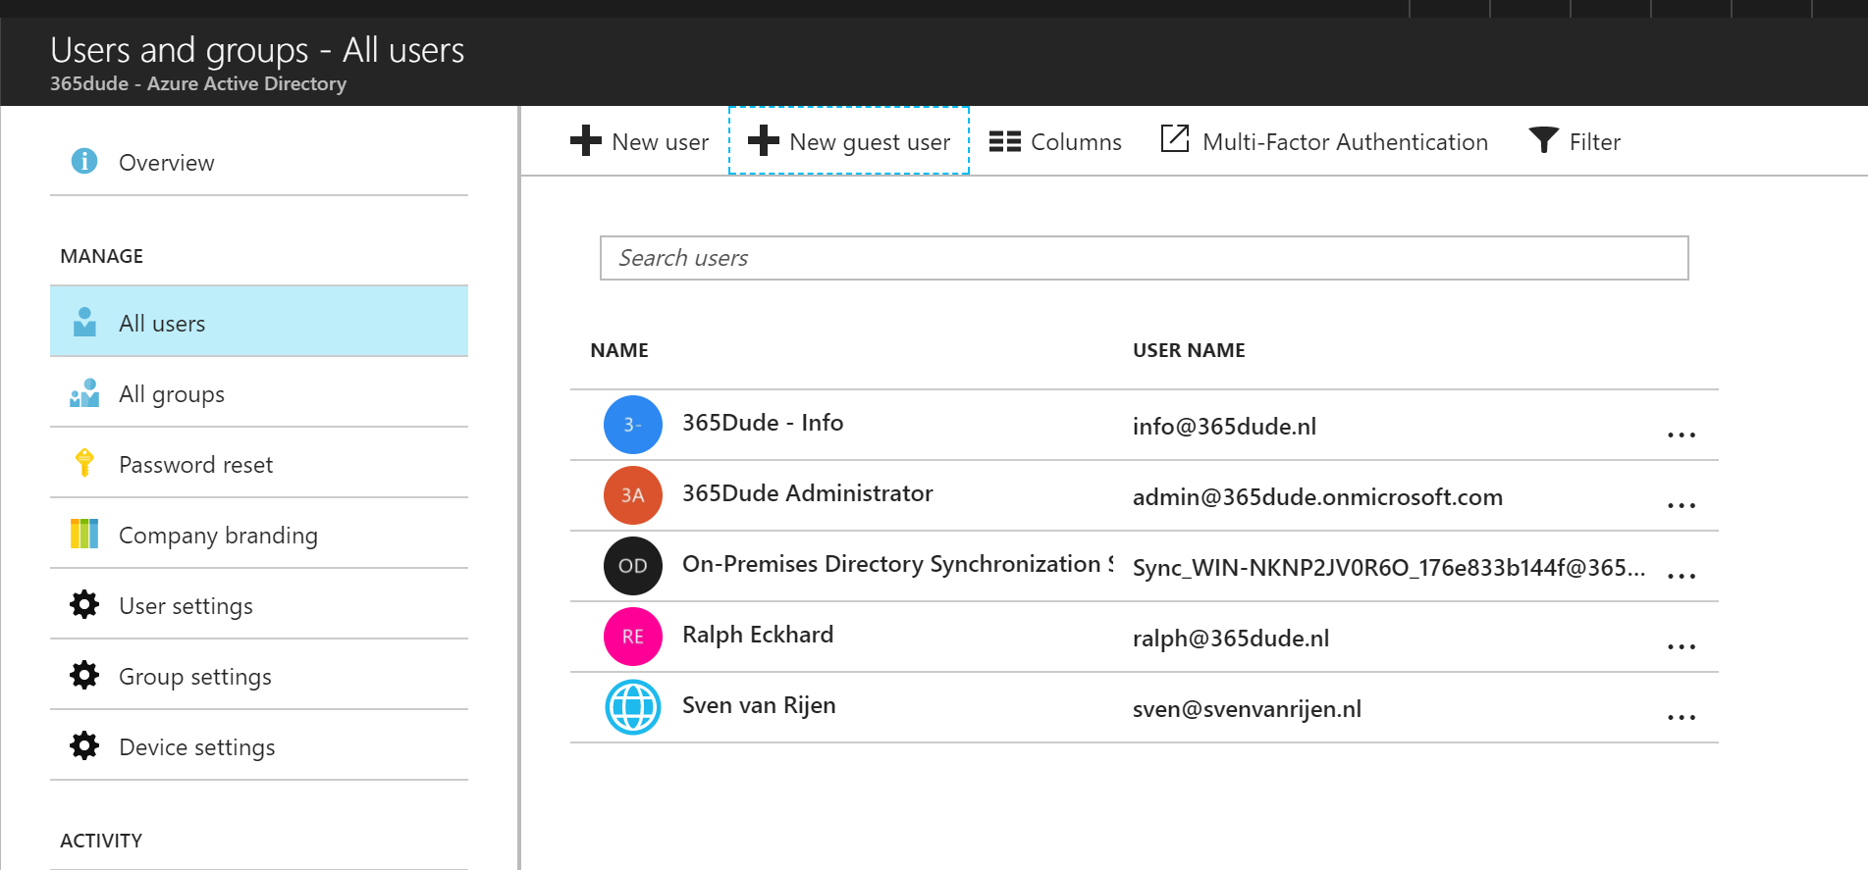
Task: Click the Sync_WIN-NKNP2JV0R6O username cell
Action: tap(1389, 568)
